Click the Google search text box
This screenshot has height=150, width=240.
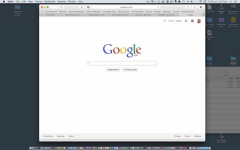click(122, 63)
